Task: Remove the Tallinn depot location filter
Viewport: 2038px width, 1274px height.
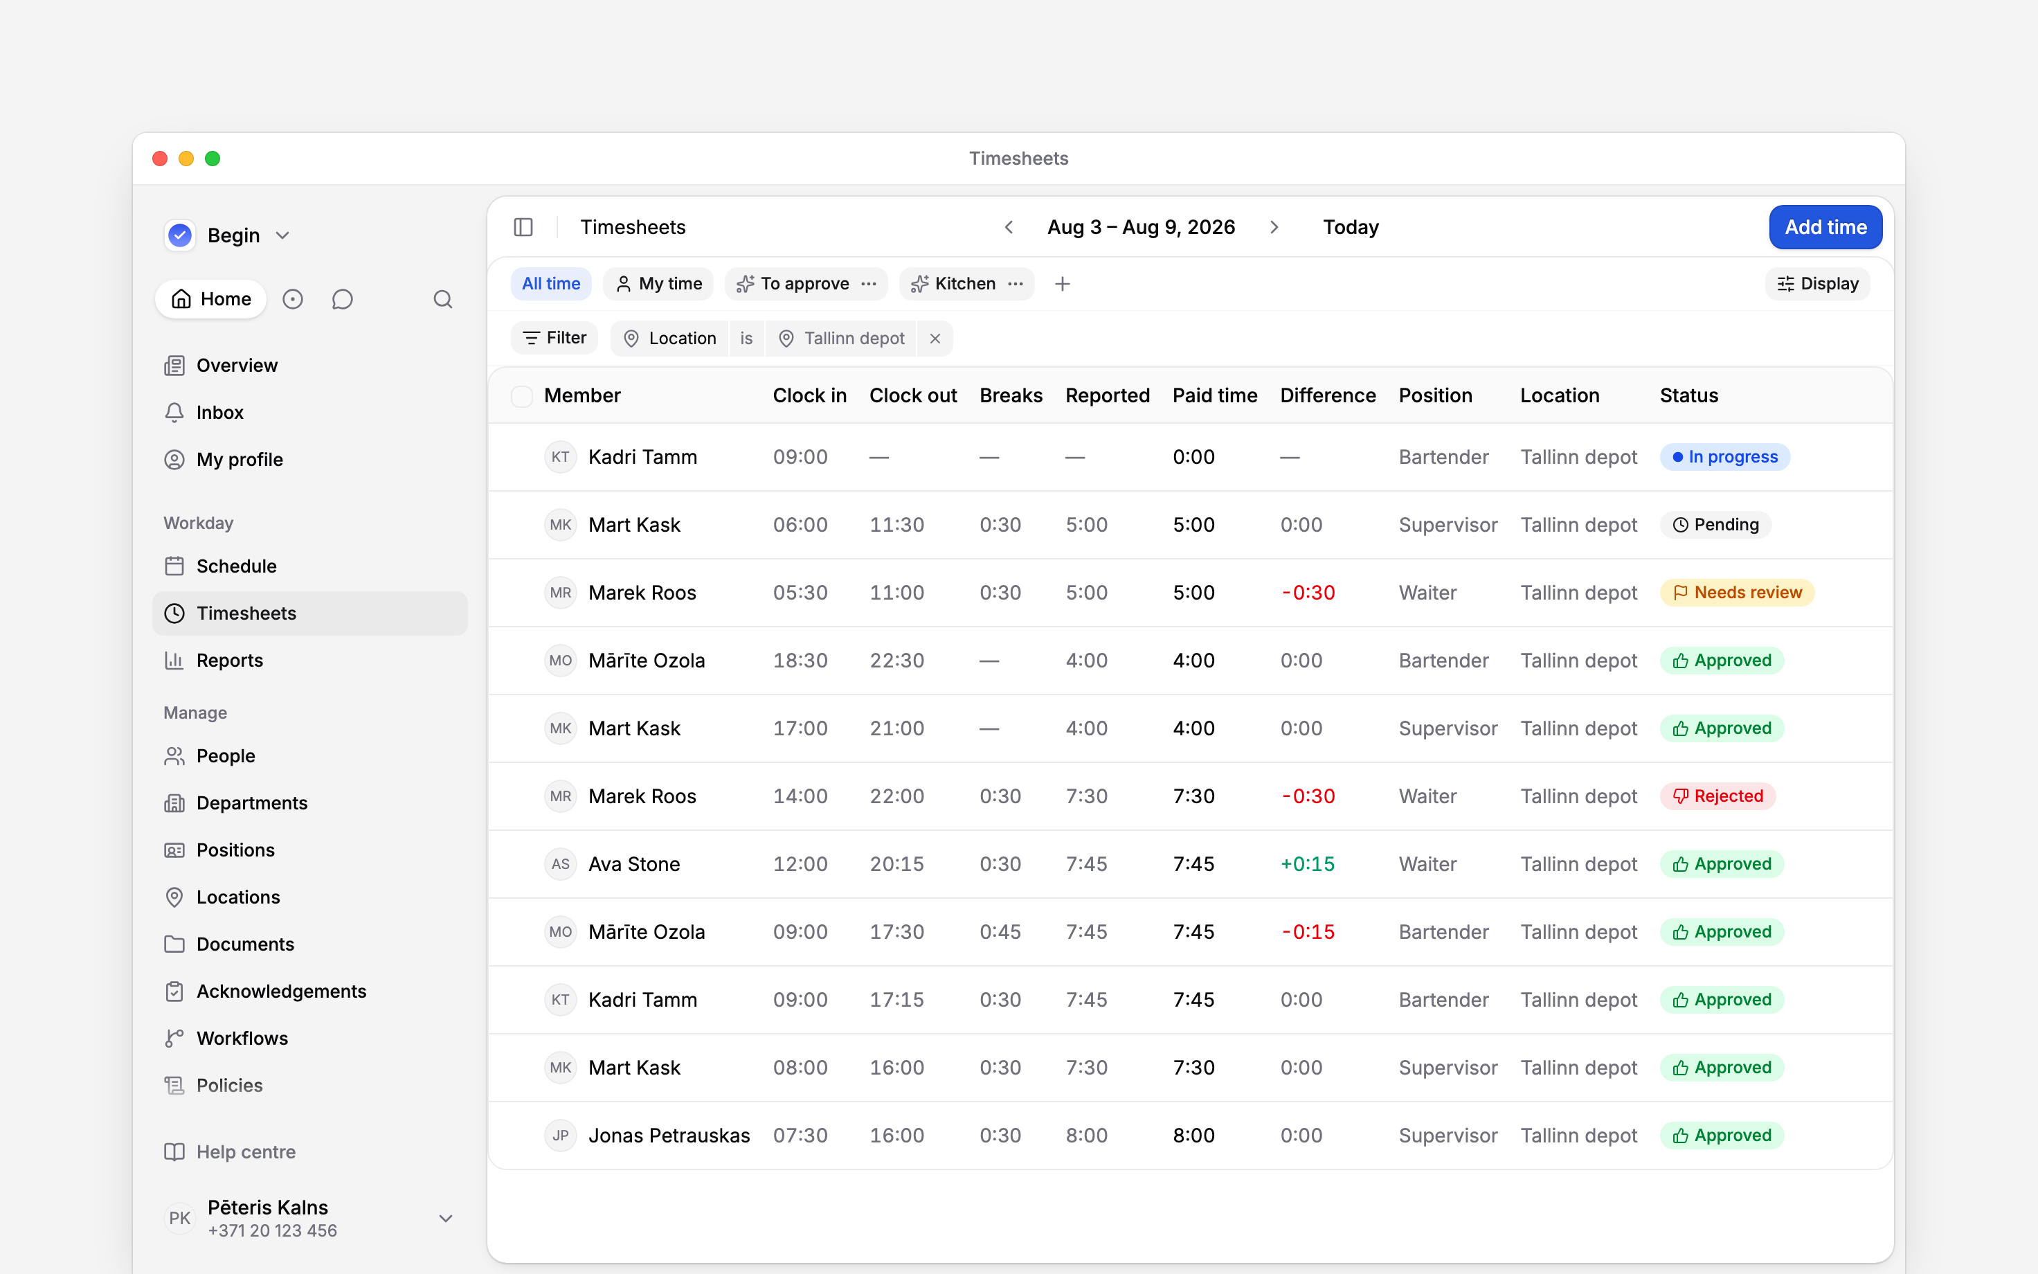Action: [x=935, y=339]
